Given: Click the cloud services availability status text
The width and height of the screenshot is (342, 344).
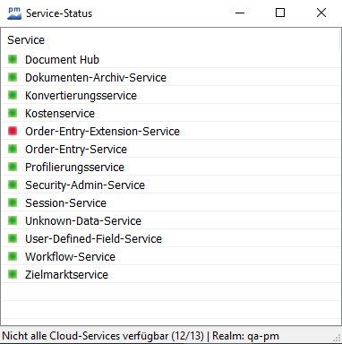Looking at the screenshot, I should pyautogui.click(x=103, y=336).
